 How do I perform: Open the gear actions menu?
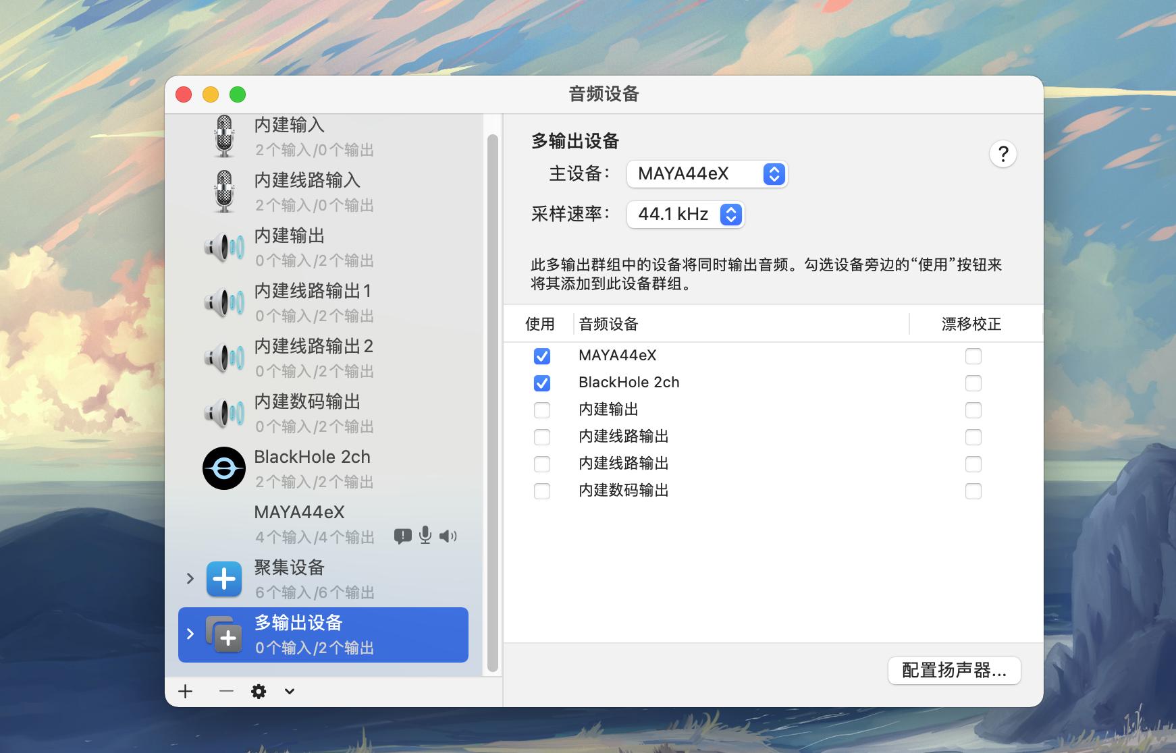point(259,691)
